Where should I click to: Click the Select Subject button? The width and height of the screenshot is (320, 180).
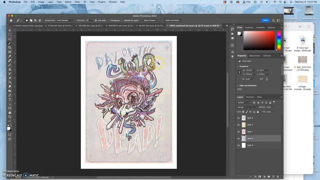click(149, 20)
